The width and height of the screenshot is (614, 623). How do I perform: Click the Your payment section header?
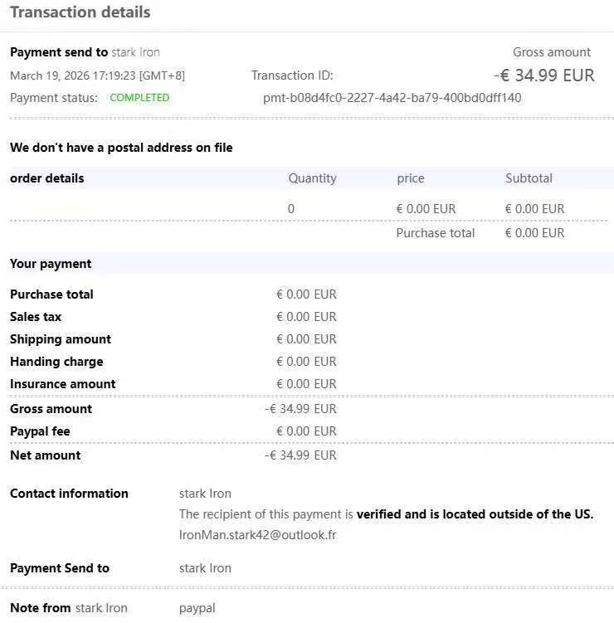[x=51, y=264]
